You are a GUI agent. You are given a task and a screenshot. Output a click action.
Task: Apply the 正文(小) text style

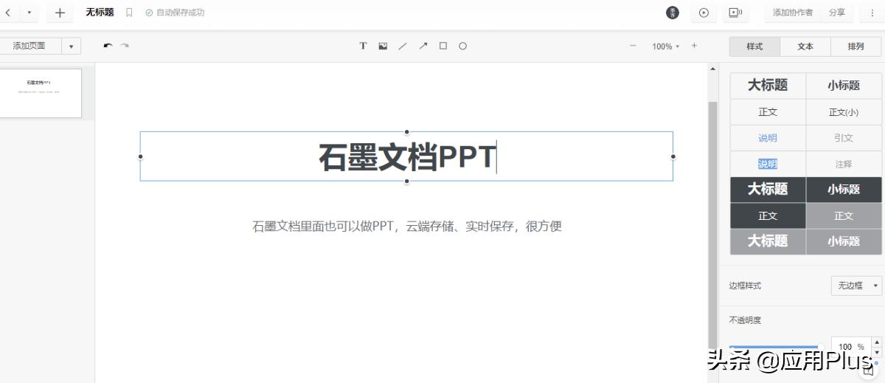(844, 112)
